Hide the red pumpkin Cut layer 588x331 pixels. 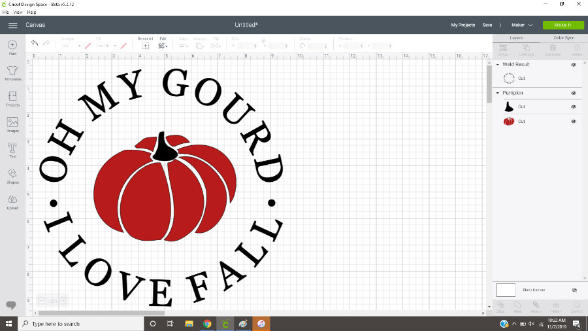pyautogui.click(x=574, y=121)
